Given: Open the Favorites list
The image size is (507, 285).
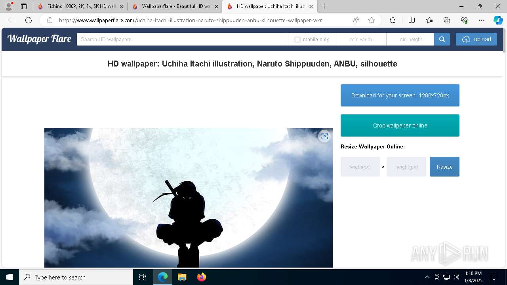Looking at the screenshot, I should point(429,20).
